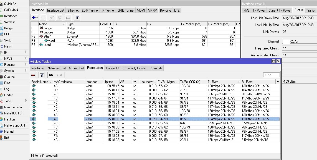The height and width of the screenshot is (160, 317).
Task: Click the Link Downs field showing 27
Action: [x=300, y=32]
